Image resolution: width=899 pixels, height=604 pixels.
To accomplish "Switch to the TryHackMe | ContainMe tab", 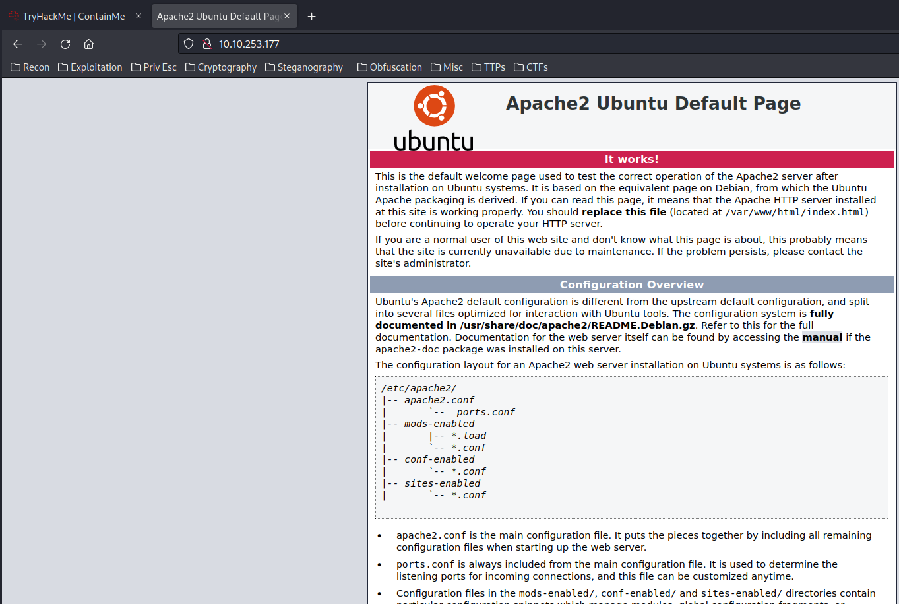I will coord(75,17).
